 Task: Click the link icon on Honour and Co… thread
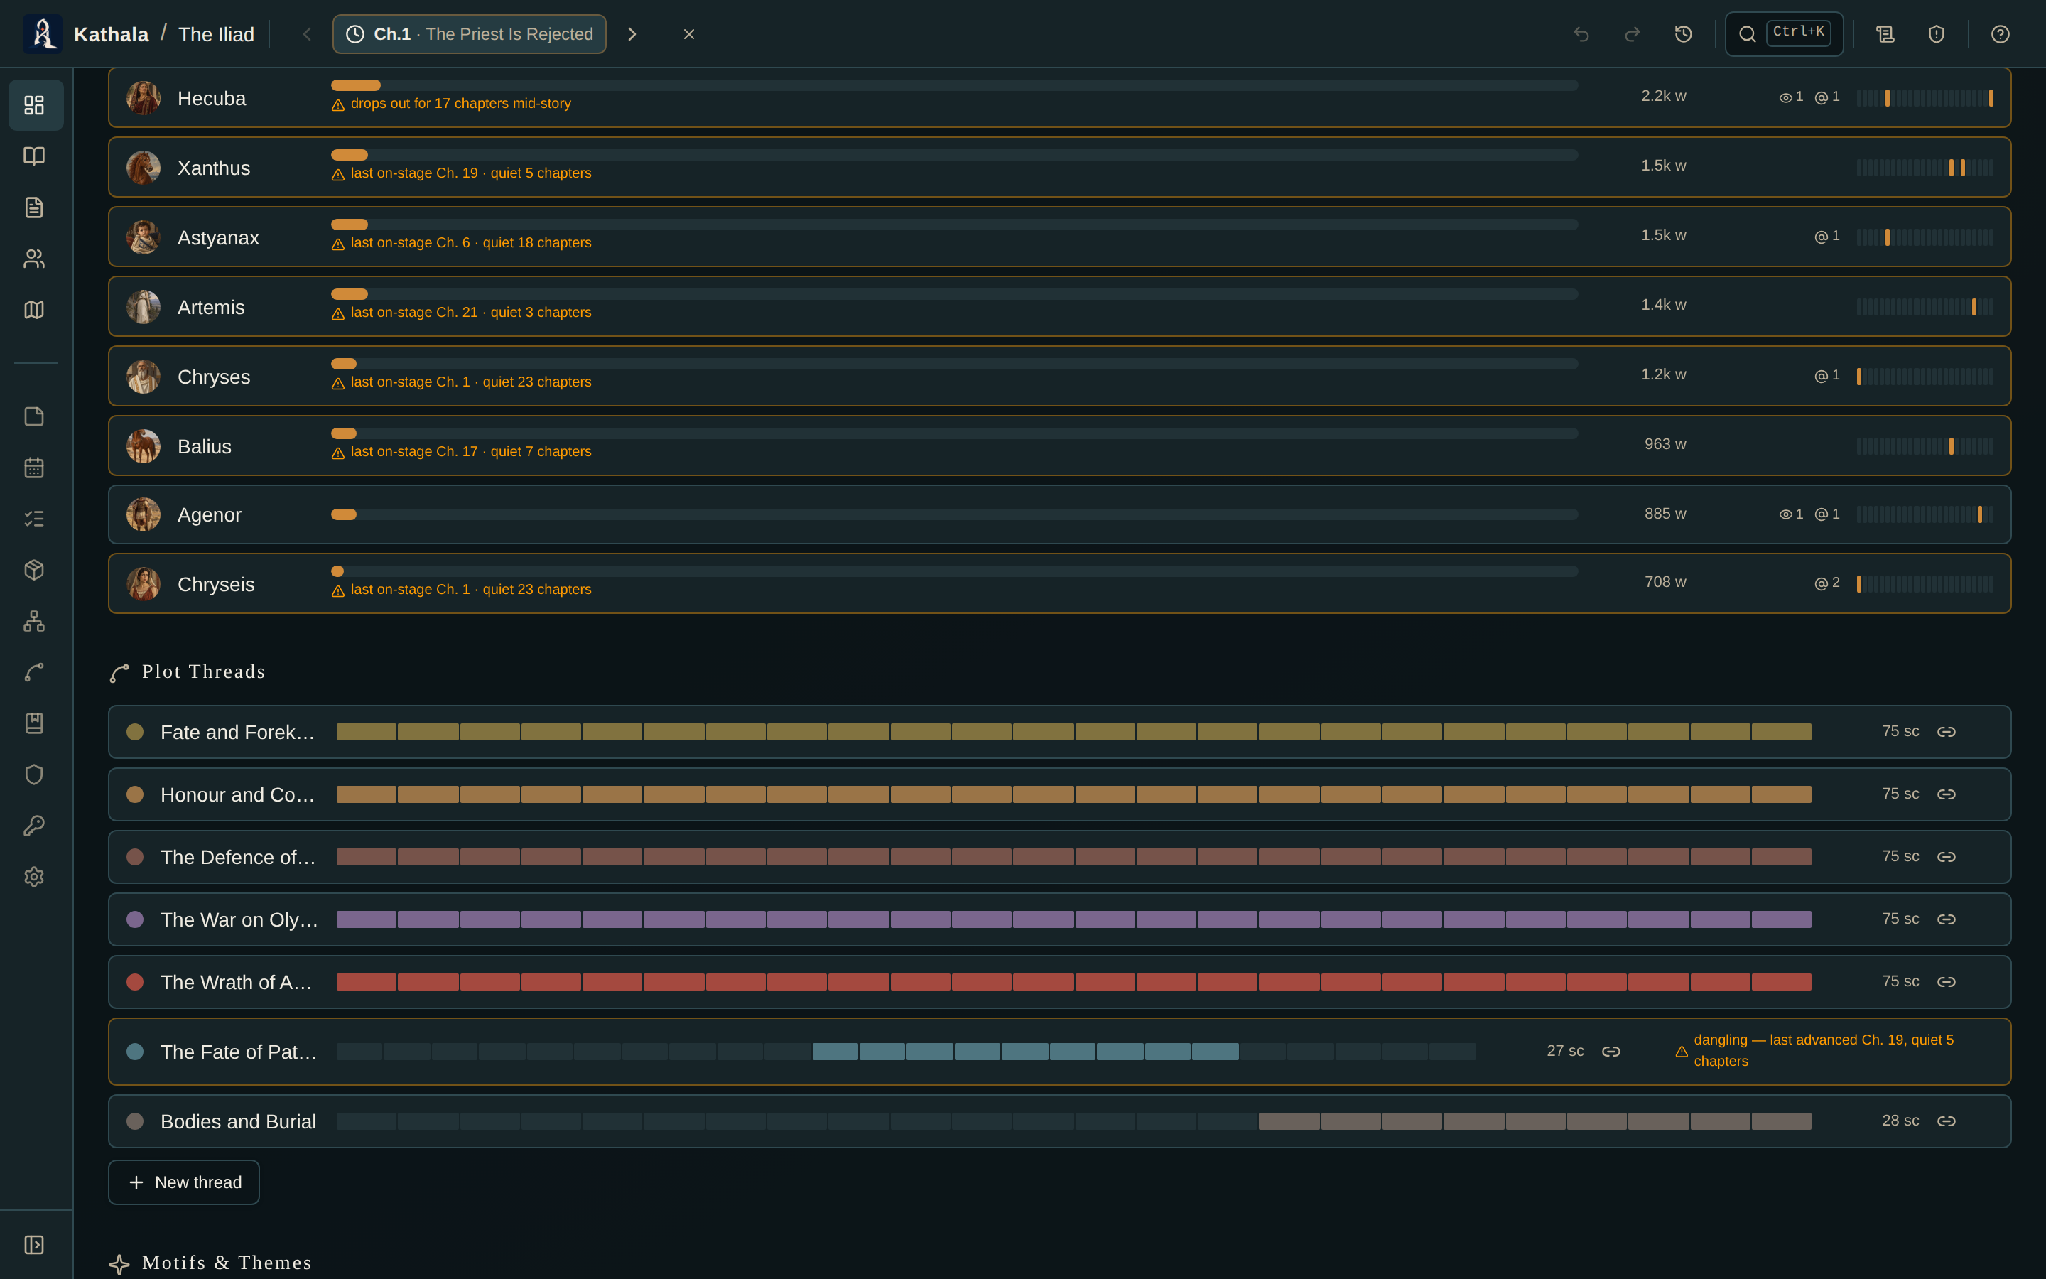click(1947, 794)
